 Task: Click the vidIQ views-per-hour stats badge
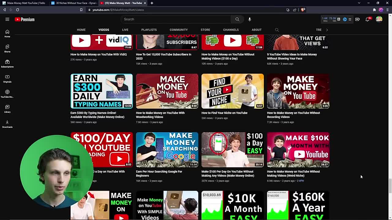[329, 19]
